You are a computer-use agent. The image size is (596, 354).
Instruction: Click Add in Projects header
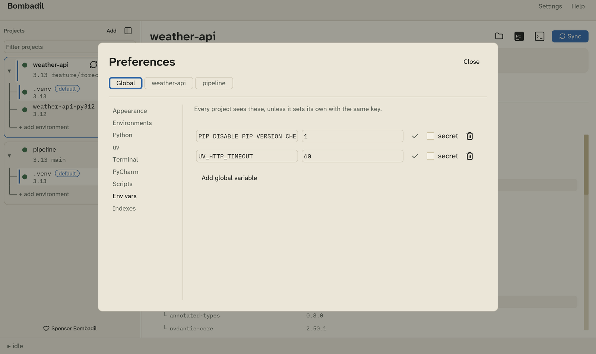111,31
